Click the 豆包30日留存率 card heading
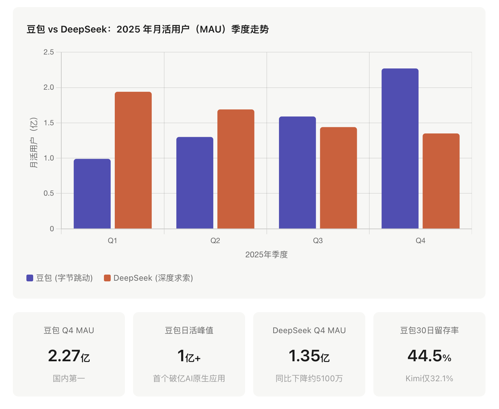Image resolution: width=499 pixels, height=409 pixels. click(x=429, y=330)
